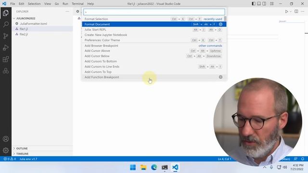Open the Go menu
Viewport: 308px width, 173px height.
(57, 4)
